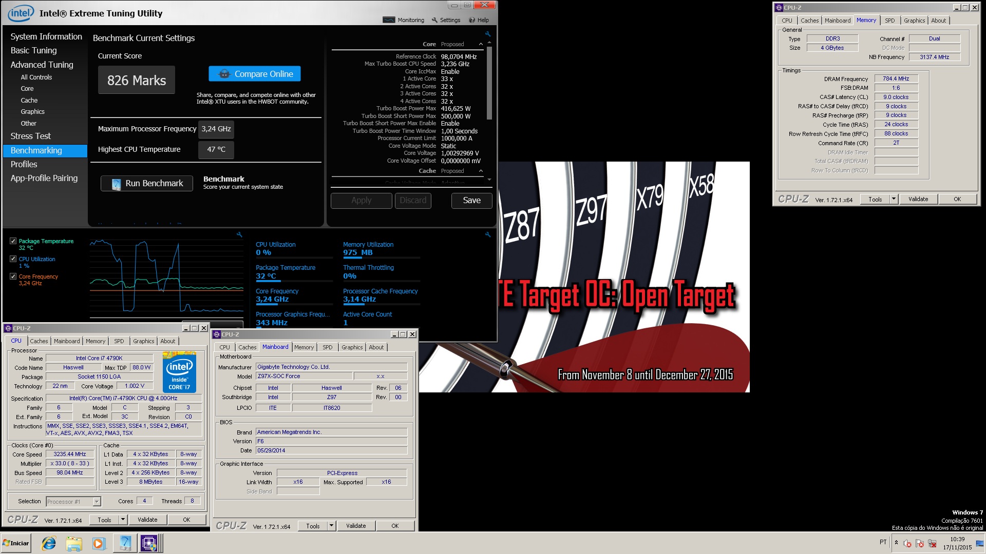This screenshot has height=554, width=986.
Task: Open Tools dropdown arrow in CPU tab CPU-Z window
Action: pyautogui.click(x=123, y=520)
